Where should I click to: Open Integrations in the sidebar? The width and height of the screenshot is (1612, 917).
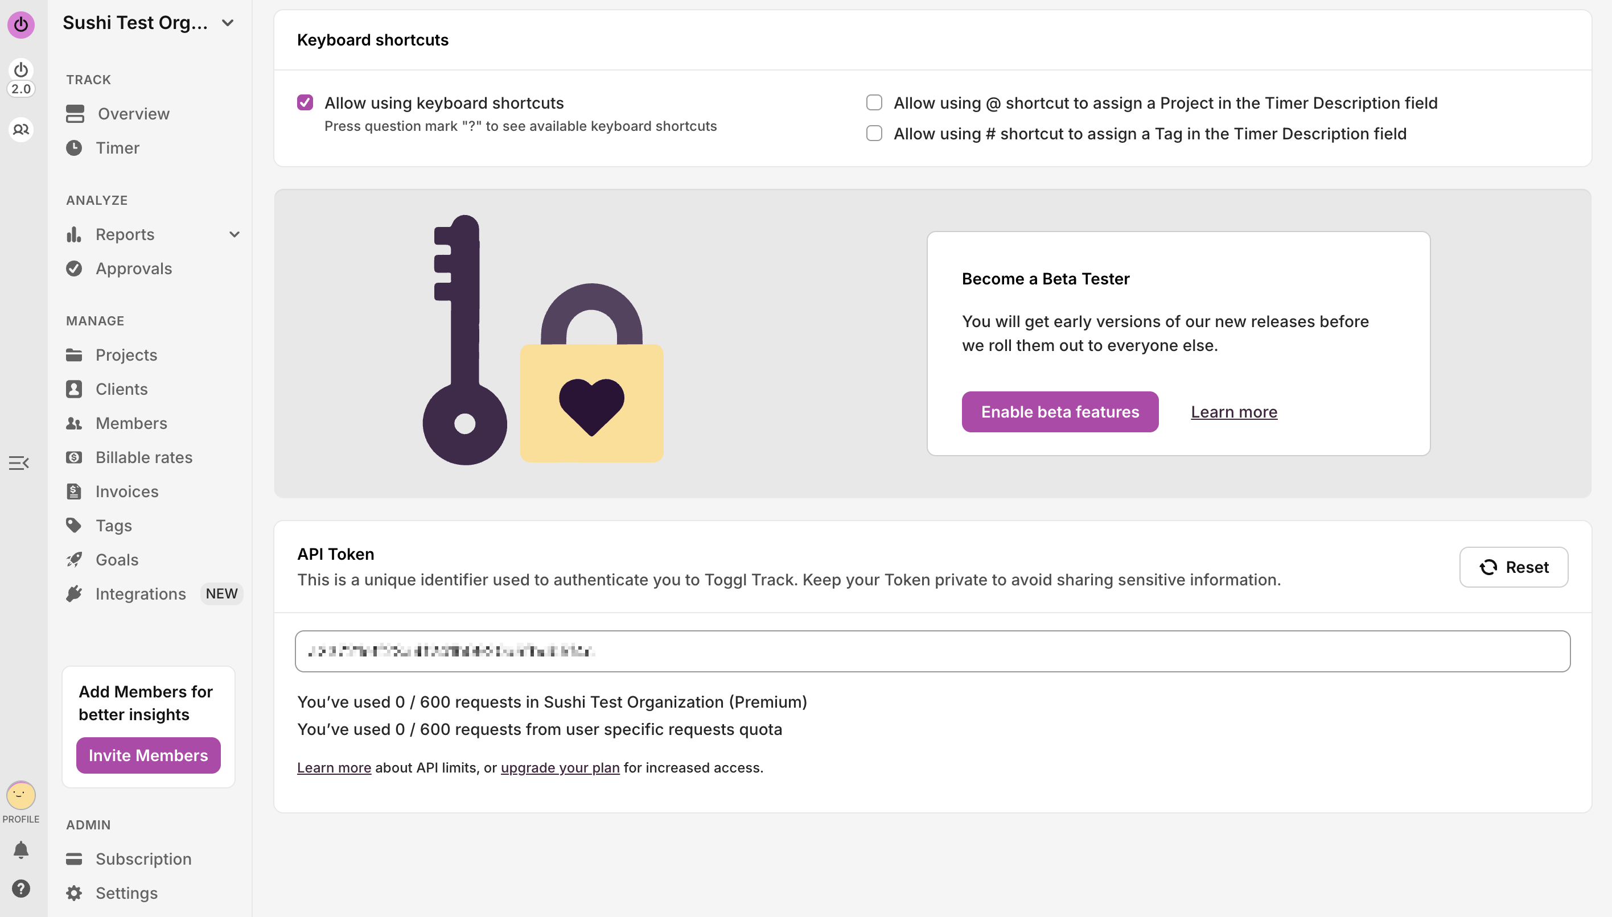click(141, 593)
